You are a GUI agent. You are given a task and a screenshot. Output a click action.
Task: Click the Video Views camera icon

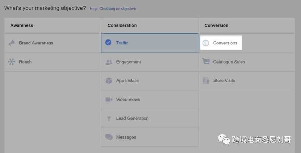click(x=109, y=99)
